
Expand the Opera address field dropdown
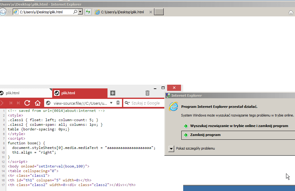pyautogui.click(x=111, y=103)
